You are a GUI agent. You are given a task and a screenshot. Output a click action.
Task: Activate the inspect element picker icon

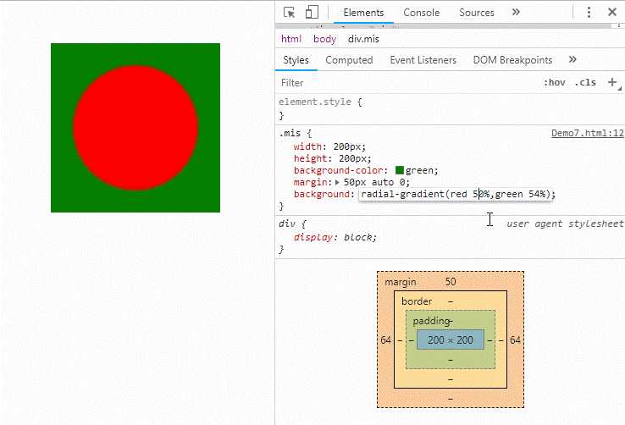point(290,13)
